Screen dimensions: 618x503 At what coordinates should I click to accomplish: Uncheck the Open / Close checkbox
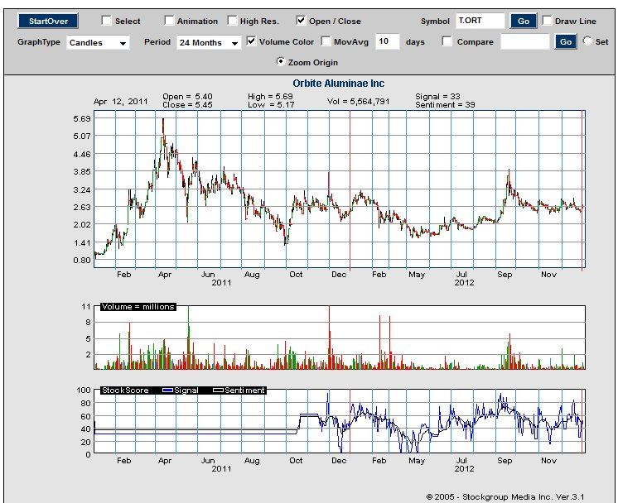coord(301,21)
